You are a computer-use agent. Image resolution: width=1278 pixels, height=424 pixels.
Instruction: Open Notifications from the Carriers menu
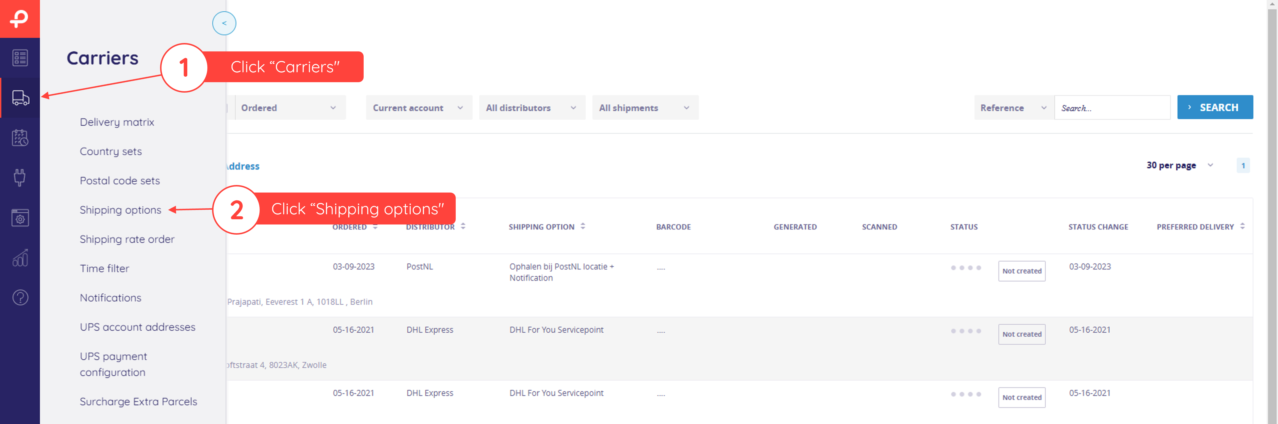pos(110,298)
